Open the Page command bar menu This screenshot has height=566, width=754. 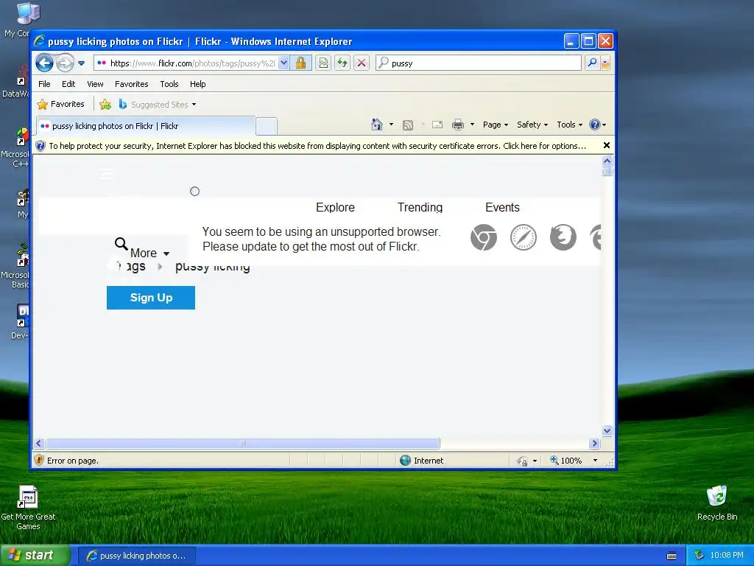click(x=496, y=125)
